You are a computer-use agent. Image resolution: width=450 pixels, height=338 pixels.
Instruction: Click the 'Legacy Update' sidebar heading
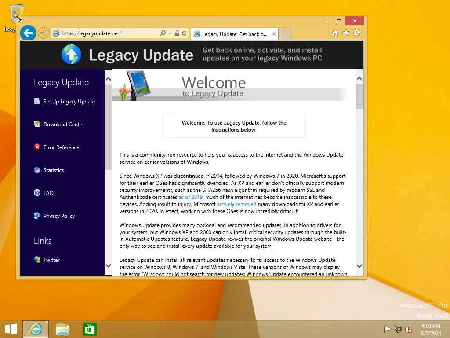61,82
